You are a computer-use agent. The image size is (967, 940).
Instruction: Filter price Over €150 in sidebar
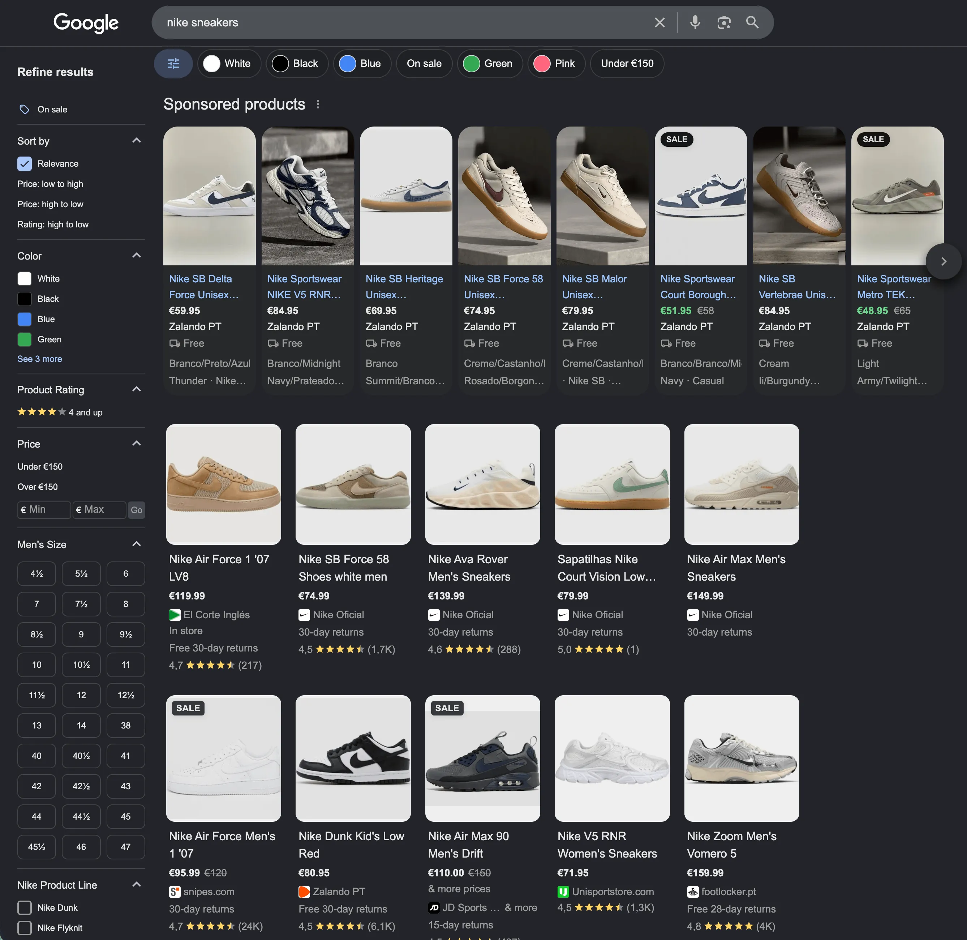pyautogui.click(x=38, y=487)
